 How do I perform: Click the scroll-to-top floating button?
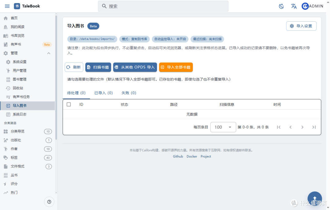[315, 198]
